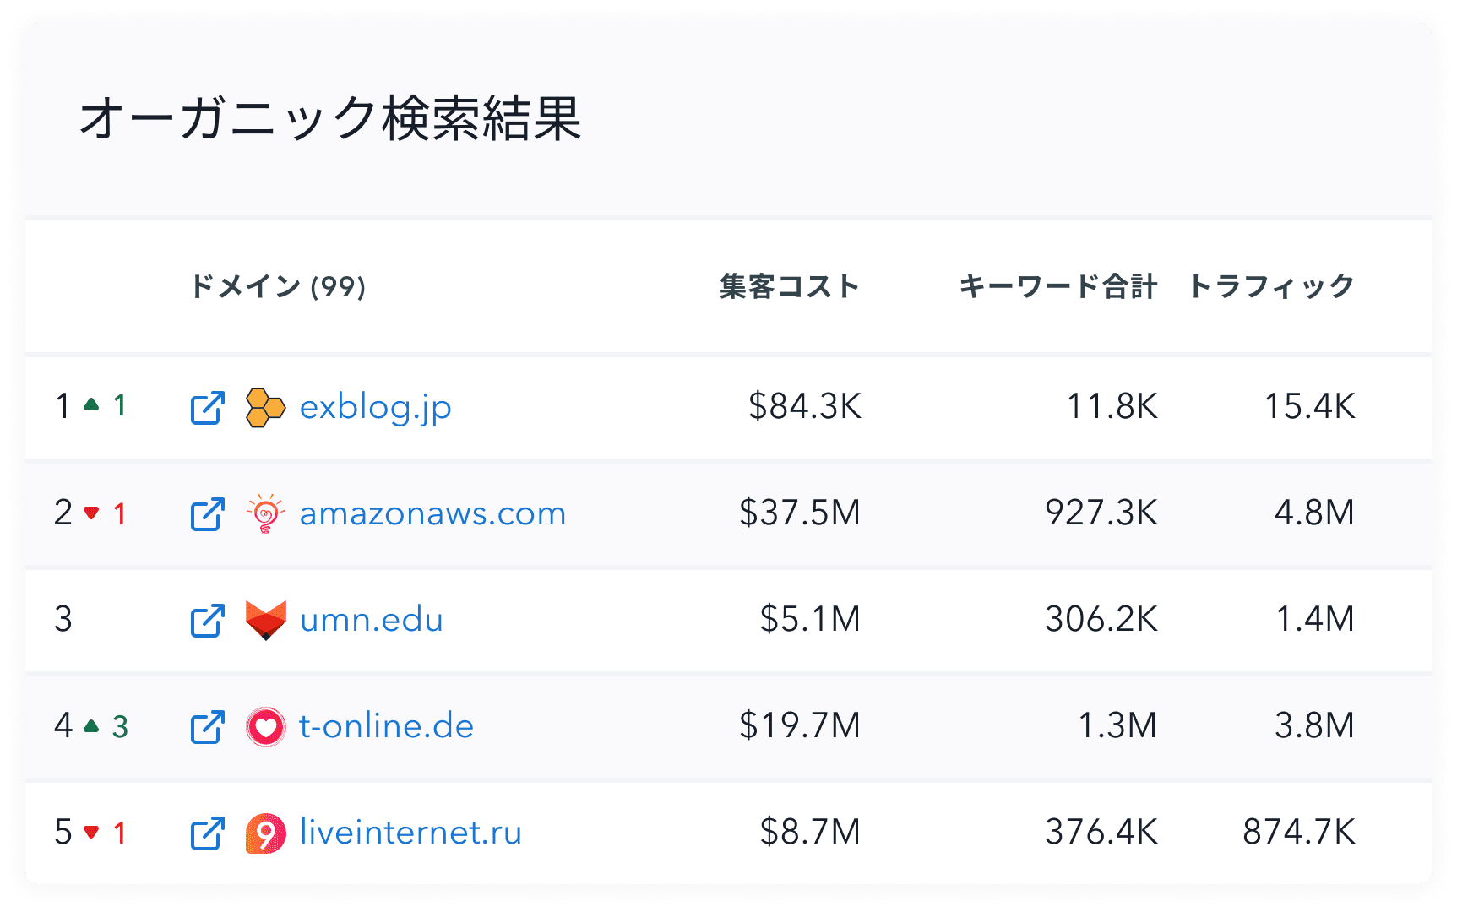Click the umn.edu fox favicon
This screenshot has width=1457, height=912.
pos(265,621)
